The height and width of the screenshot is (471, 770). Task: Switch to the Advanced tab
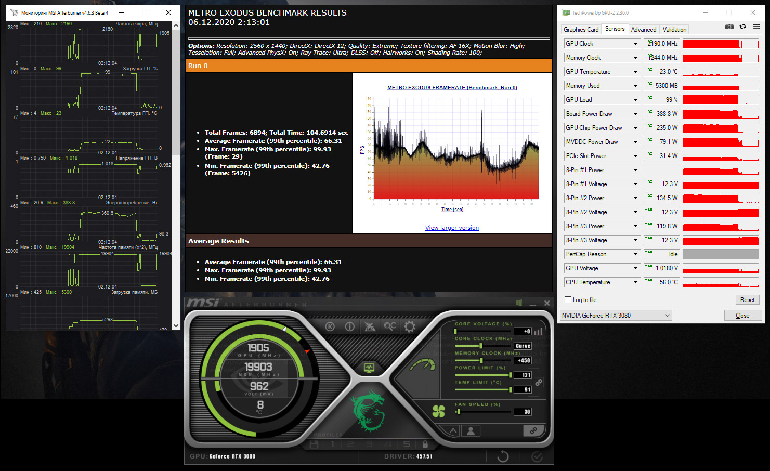pyautogui.click(x=644, y=30)
